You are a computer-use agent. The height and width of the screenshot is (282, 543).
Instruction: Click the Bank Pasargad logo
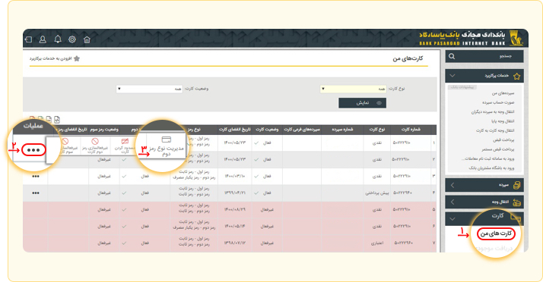click(516, 38)
